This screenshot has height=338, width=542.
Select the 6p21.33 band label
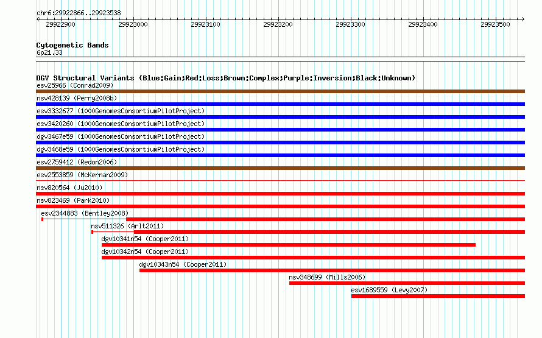tap(49, 52)
